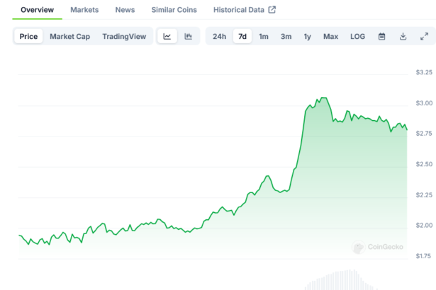Screen dimensions: 436x290
Task: Toggle LOG scale on chart
Action: [358, 36]
